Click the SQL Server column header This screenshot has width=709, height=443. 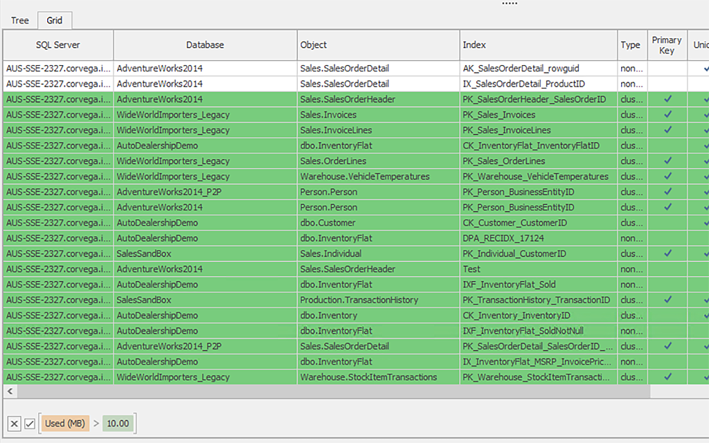pos(57,45)
